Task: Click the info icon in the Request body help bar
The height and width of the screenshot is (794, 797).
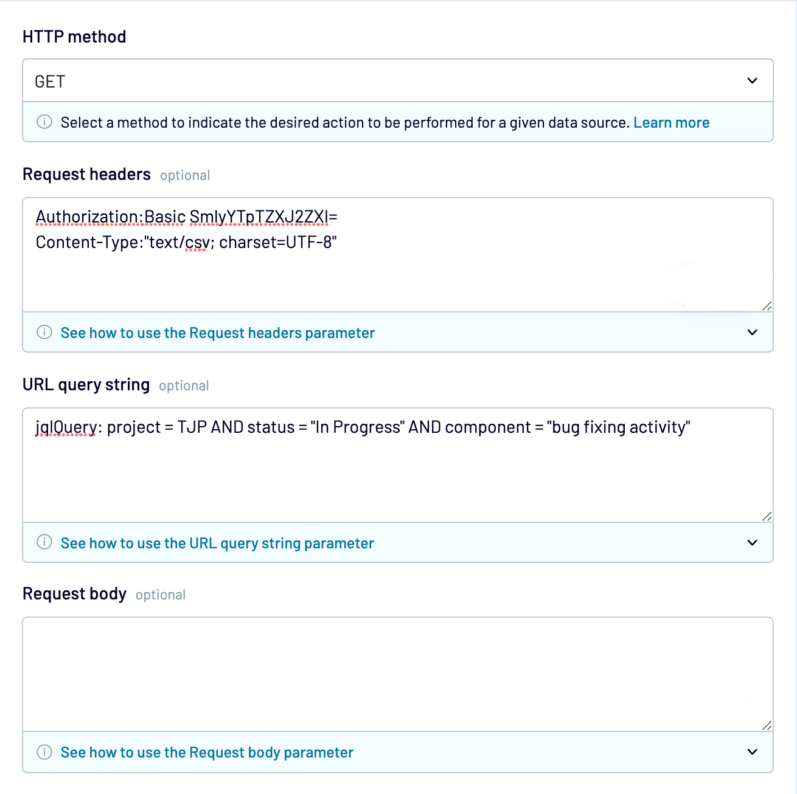Action: [x=44, y=752]
